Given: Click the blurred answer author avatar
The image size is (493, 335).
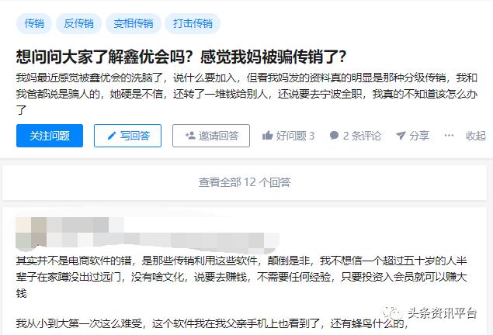Looking at the screenshot, I should point(31,233).
